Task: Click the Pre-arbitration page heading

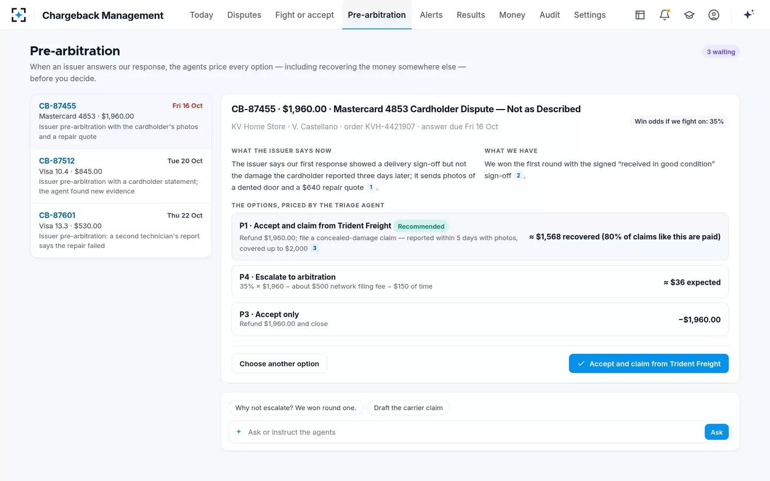Action: click(75, 51)
